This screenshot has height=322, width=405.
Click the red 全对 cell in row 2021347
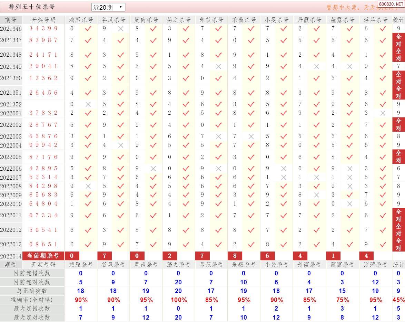tap(398, 40)
